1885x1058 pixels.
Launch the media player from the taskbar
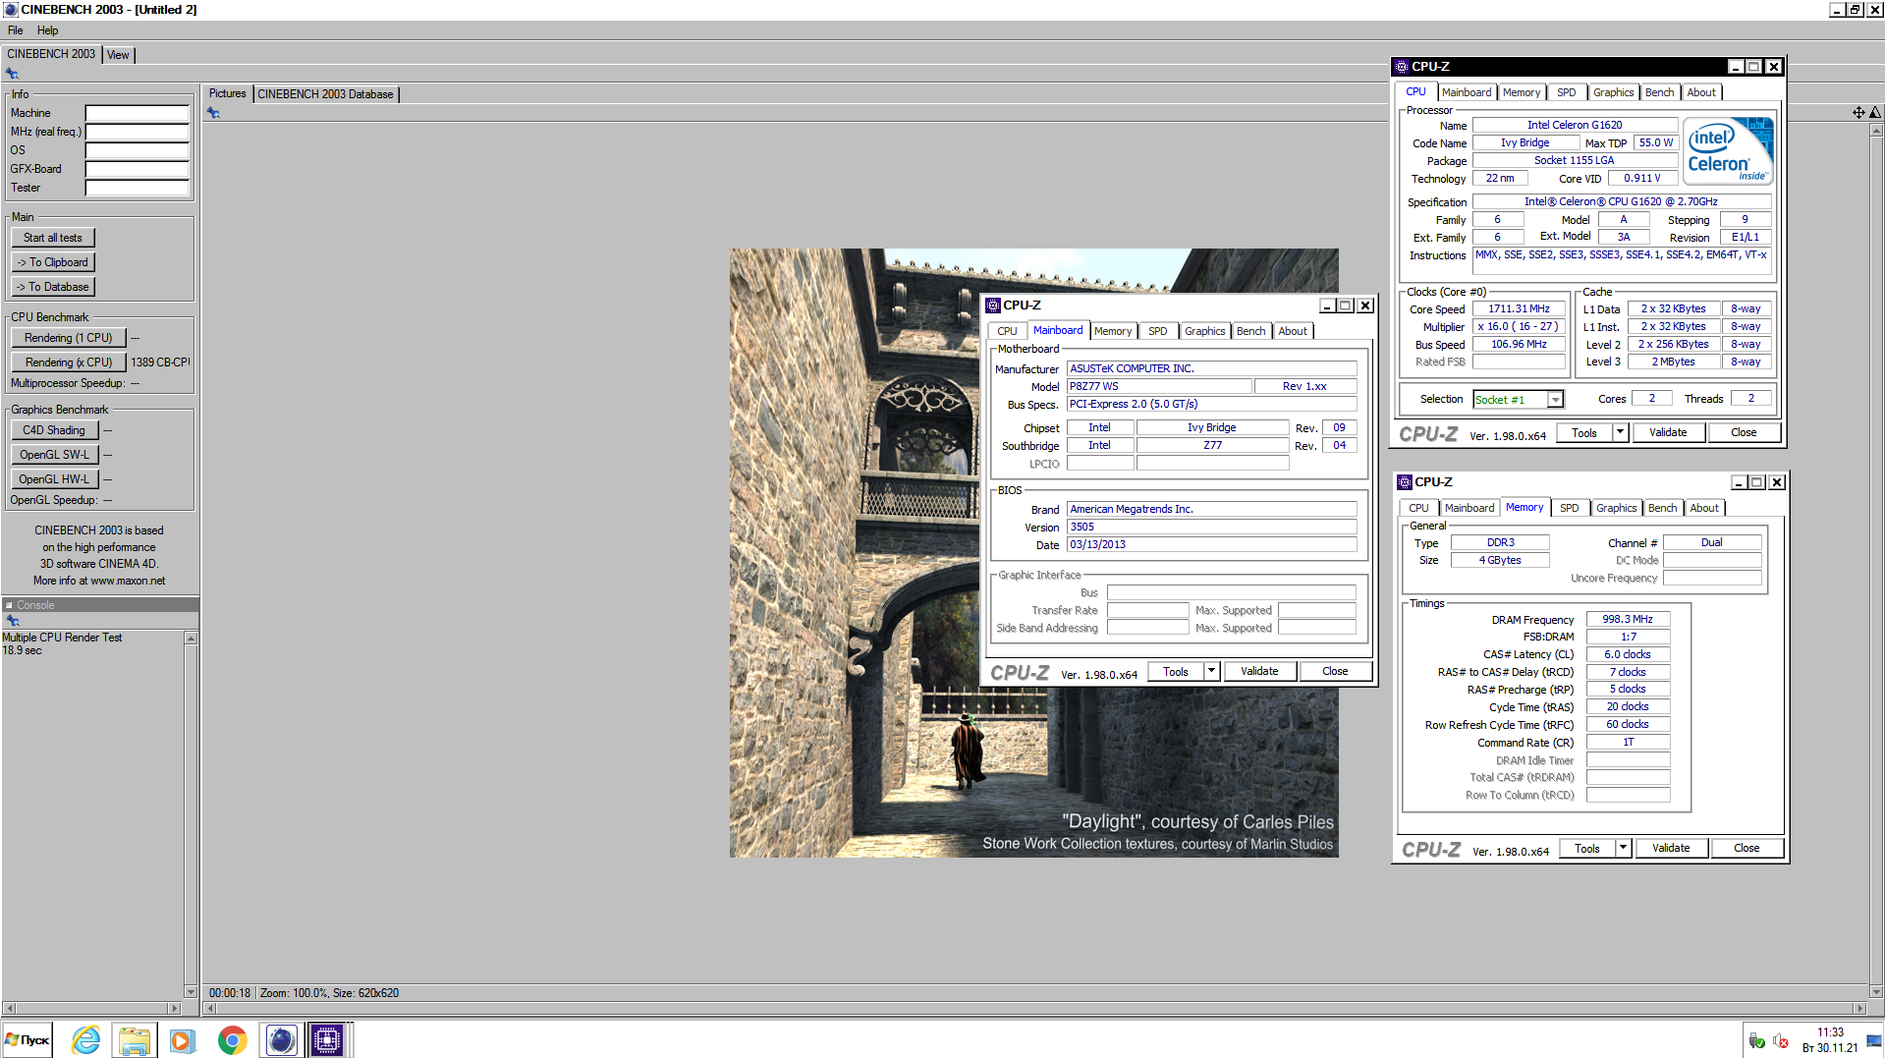183,1040
